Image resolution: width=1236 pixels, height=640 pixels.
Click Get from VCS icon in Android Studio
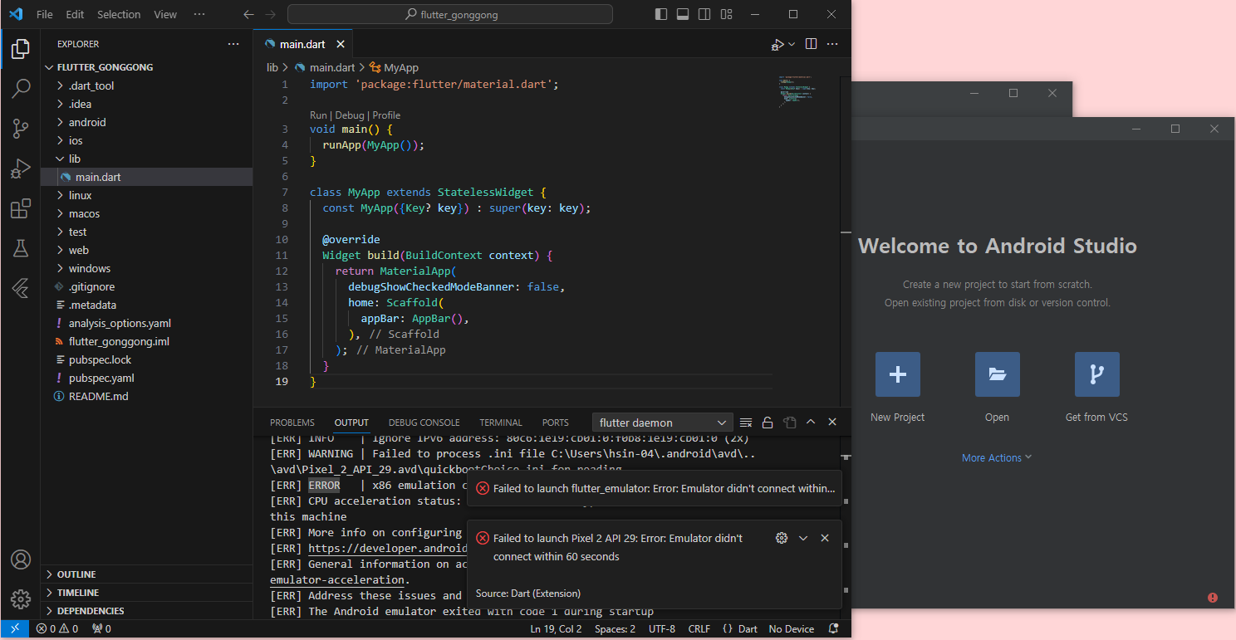click(x=1097, y=374)
